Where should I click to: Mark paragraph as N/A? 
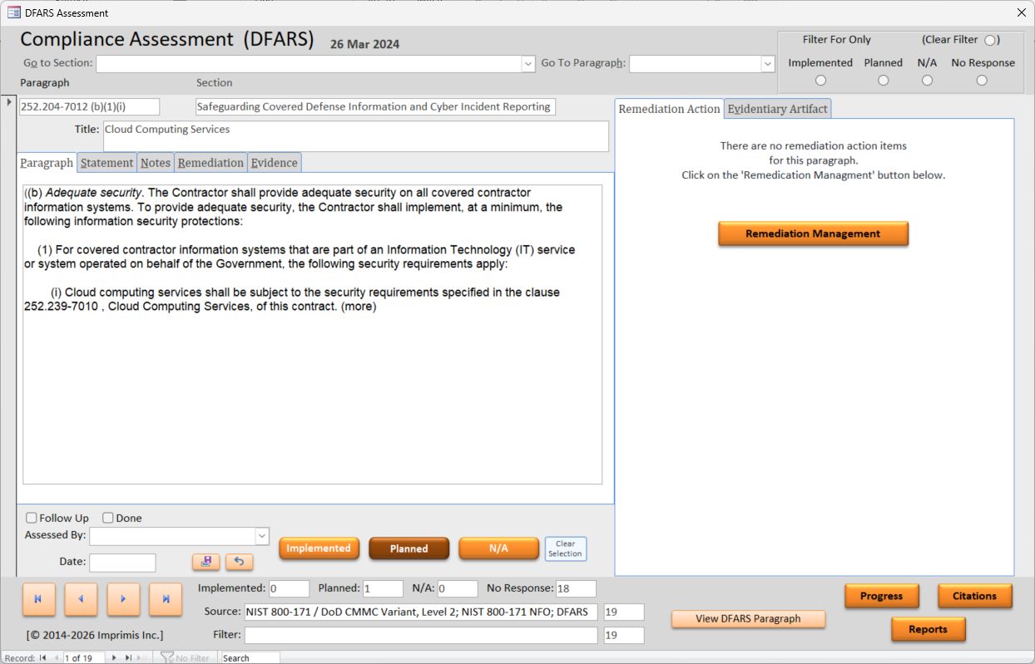498,548
